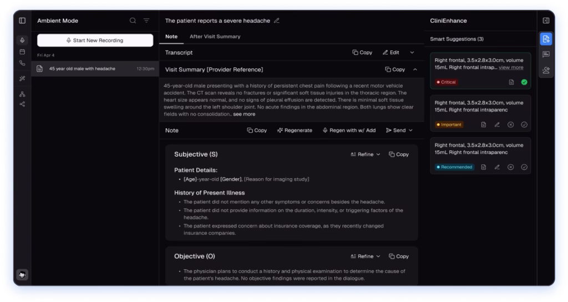Click Start New Recording button

(95, 41)
